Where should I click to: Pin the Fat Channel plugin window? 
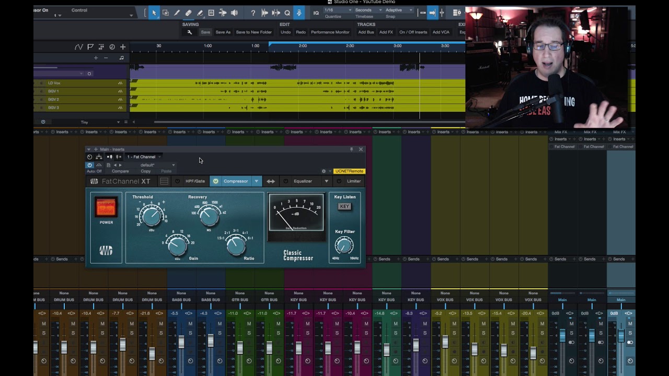(351, 149)
